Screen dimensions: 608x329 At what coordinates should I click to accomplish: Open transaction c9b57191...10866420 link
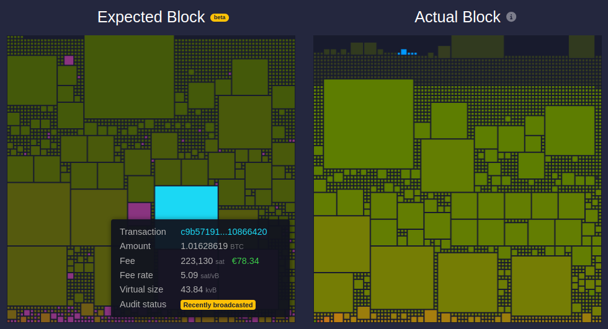(x=223, y=232)
